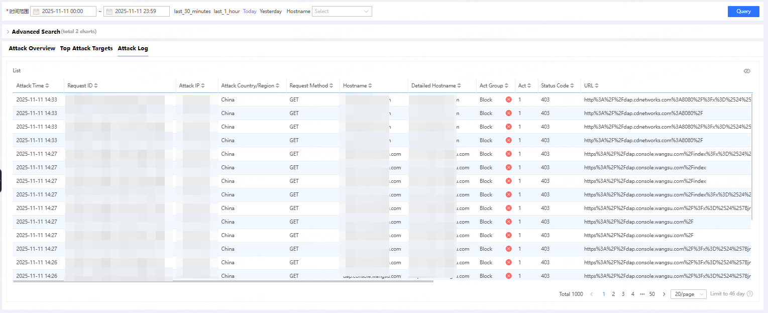Sort by Request Method column icon
Viewport: 768px width, 313px height.
331,86
